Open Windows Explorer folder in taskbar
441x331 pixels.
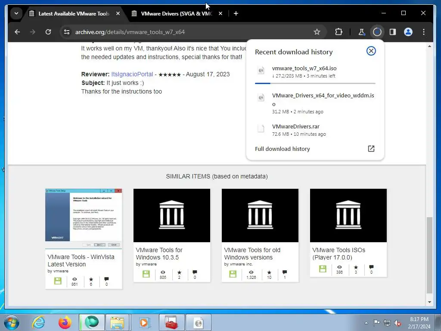117,322
